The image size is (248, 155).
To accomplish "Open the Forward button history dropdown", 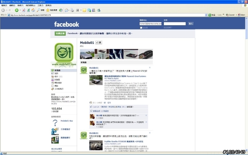I will 20,10.
